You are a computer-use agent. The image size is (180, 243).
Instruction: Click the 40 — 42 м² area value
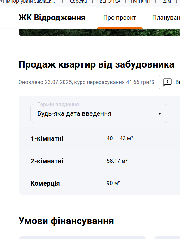[x=120, y=138]
